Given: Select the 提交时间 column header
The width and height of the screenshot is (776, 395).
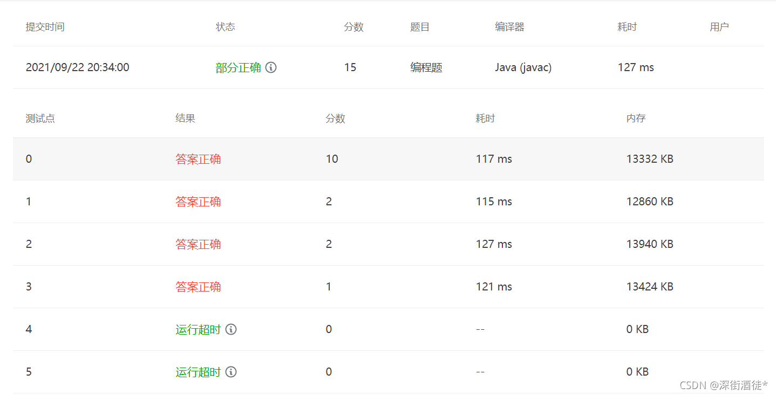Looking at the screenshot, I should coord(45,27).
